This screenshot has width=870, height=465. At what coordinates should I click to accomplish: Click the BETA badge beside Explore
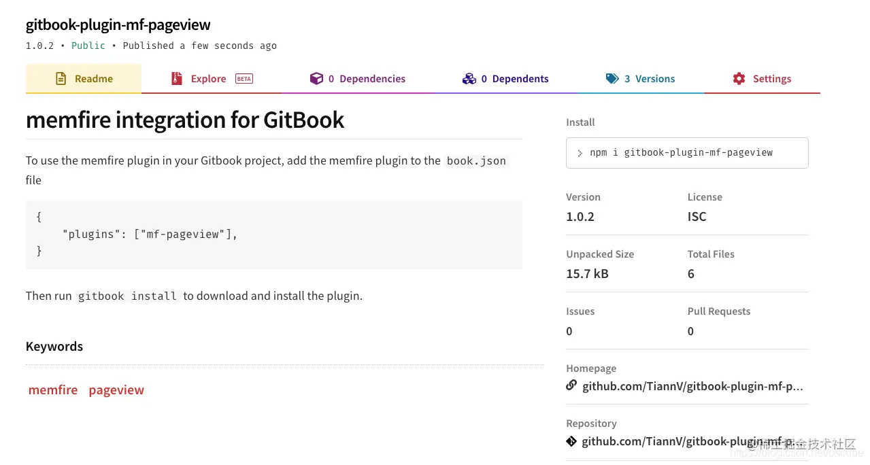pyautogui.click(x=244, y=79)
